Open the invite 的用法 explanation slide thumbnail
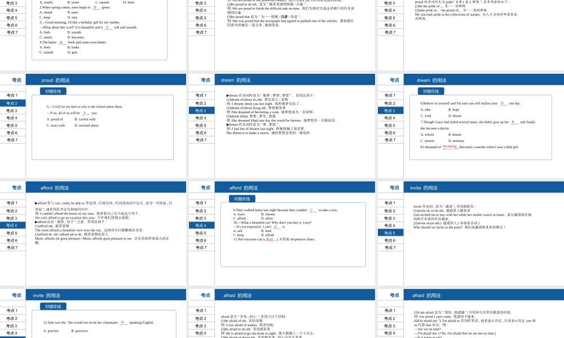564x338 pixels. tap(471, 233)
